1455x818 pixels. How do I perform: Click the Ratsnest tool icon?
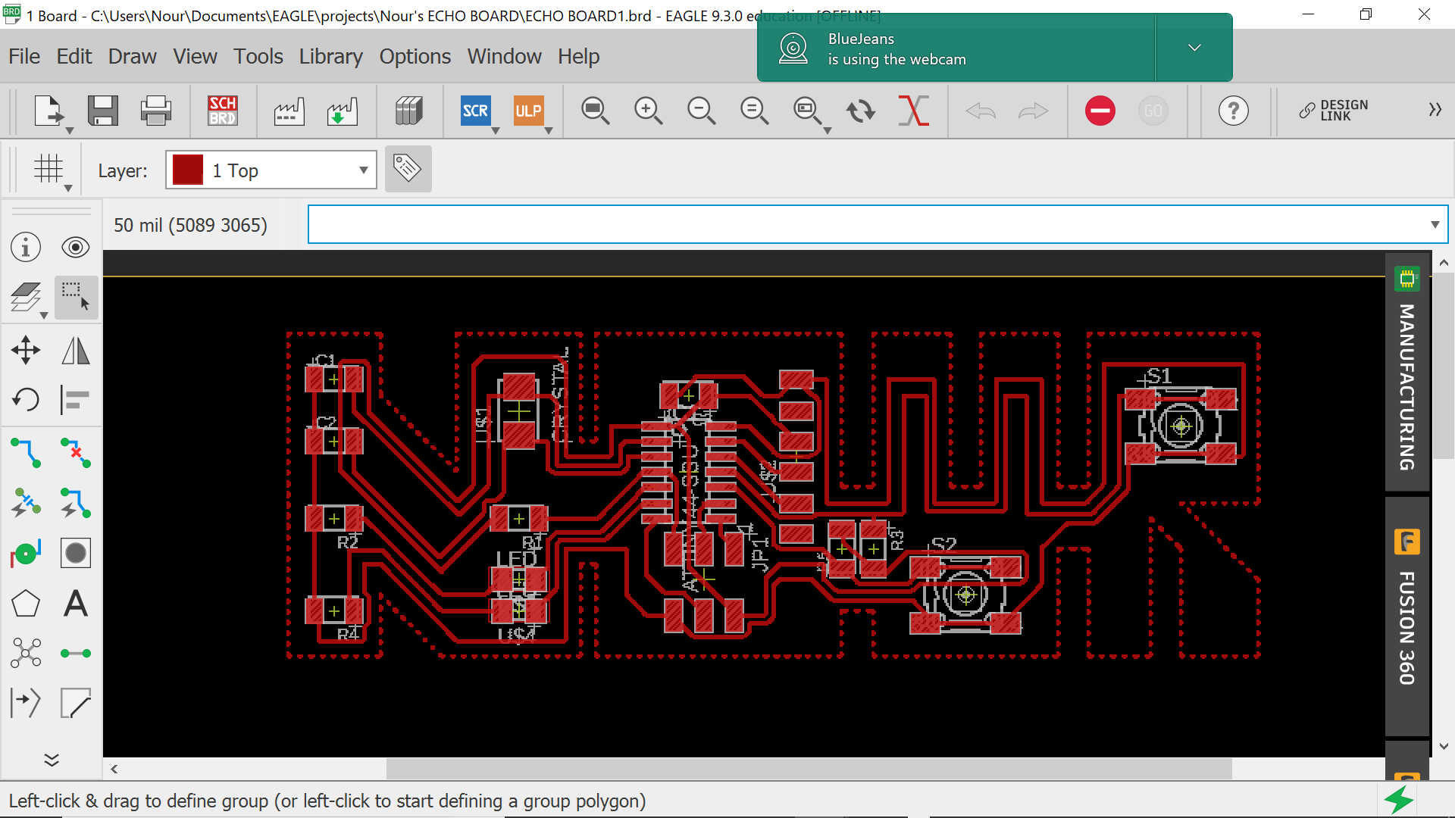[x=26, y=653]
